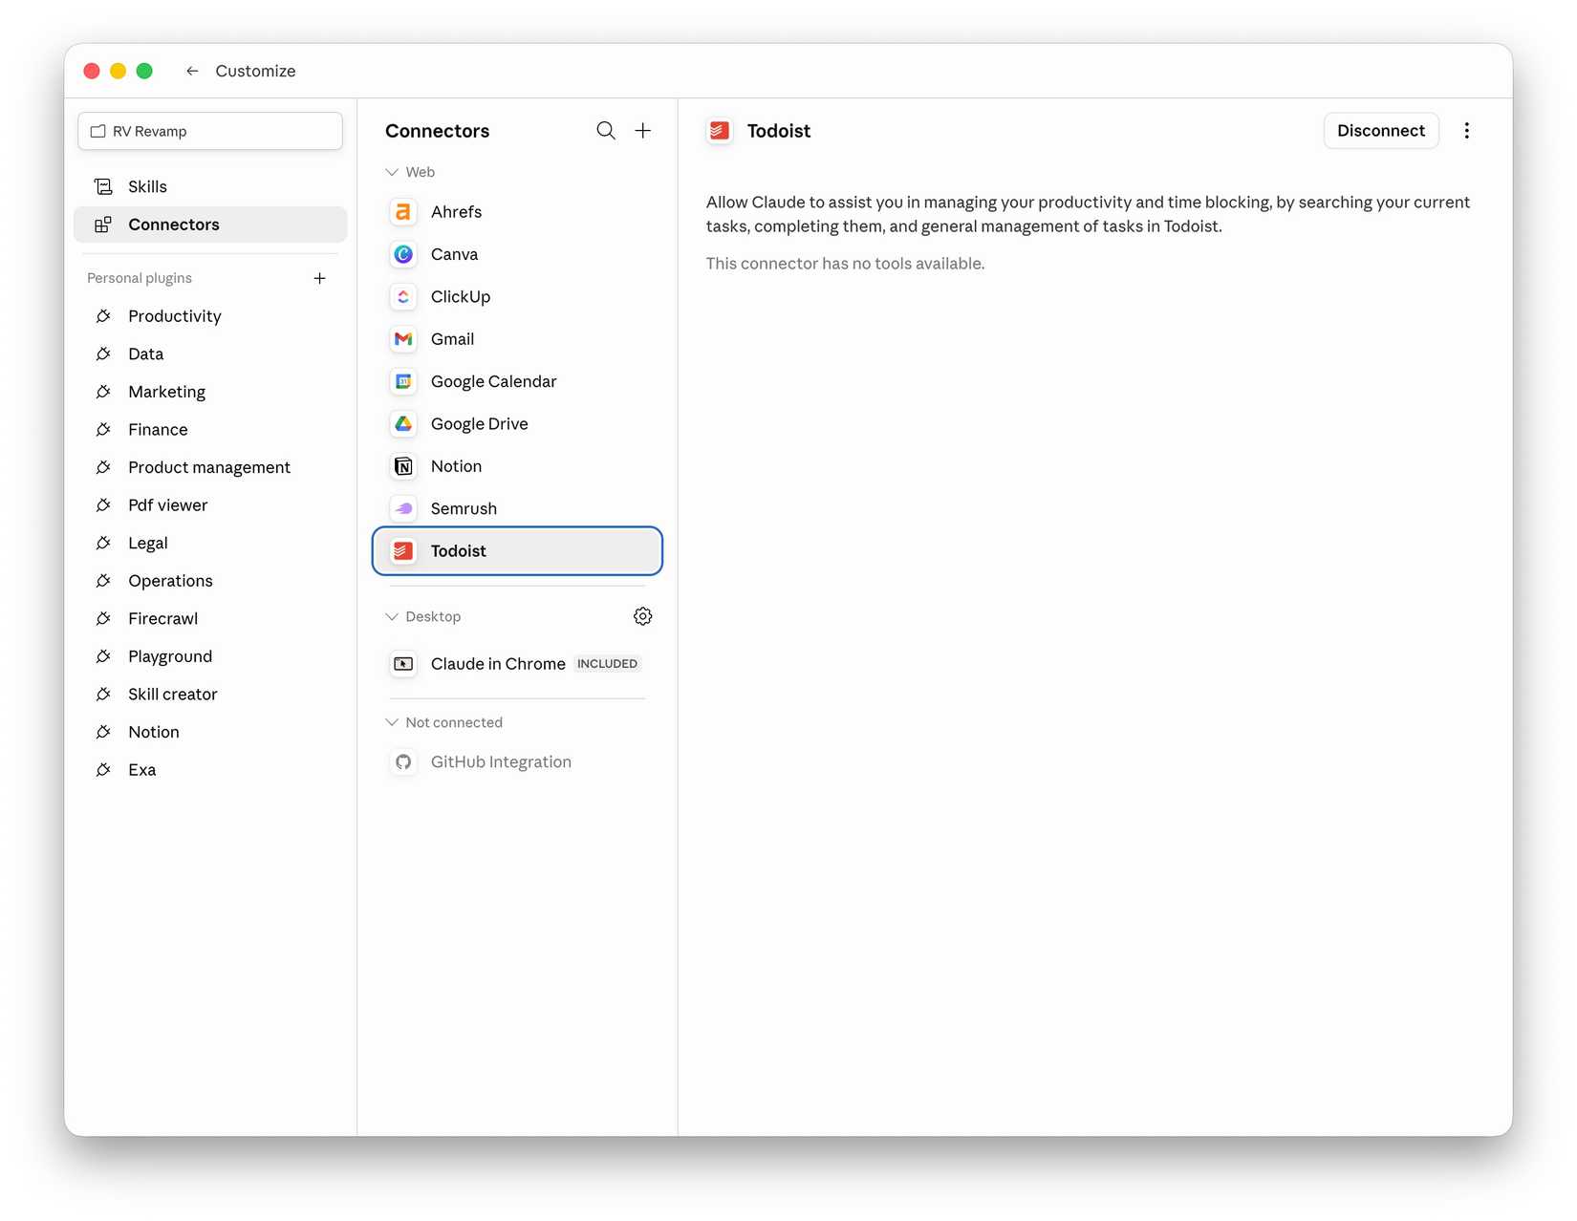Open the Legal plugin
The image size is (1577, 1221).
click(210, 544)
